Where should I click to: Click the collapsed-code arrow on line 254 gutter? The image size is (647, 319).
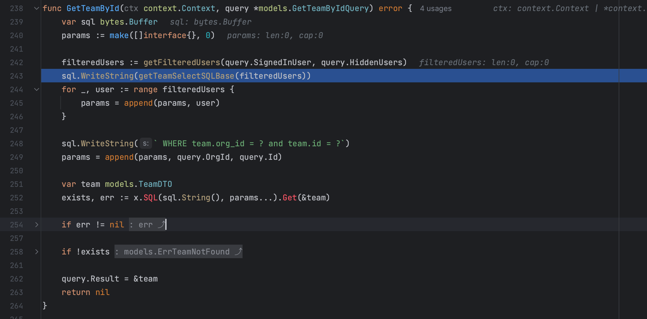36,225
